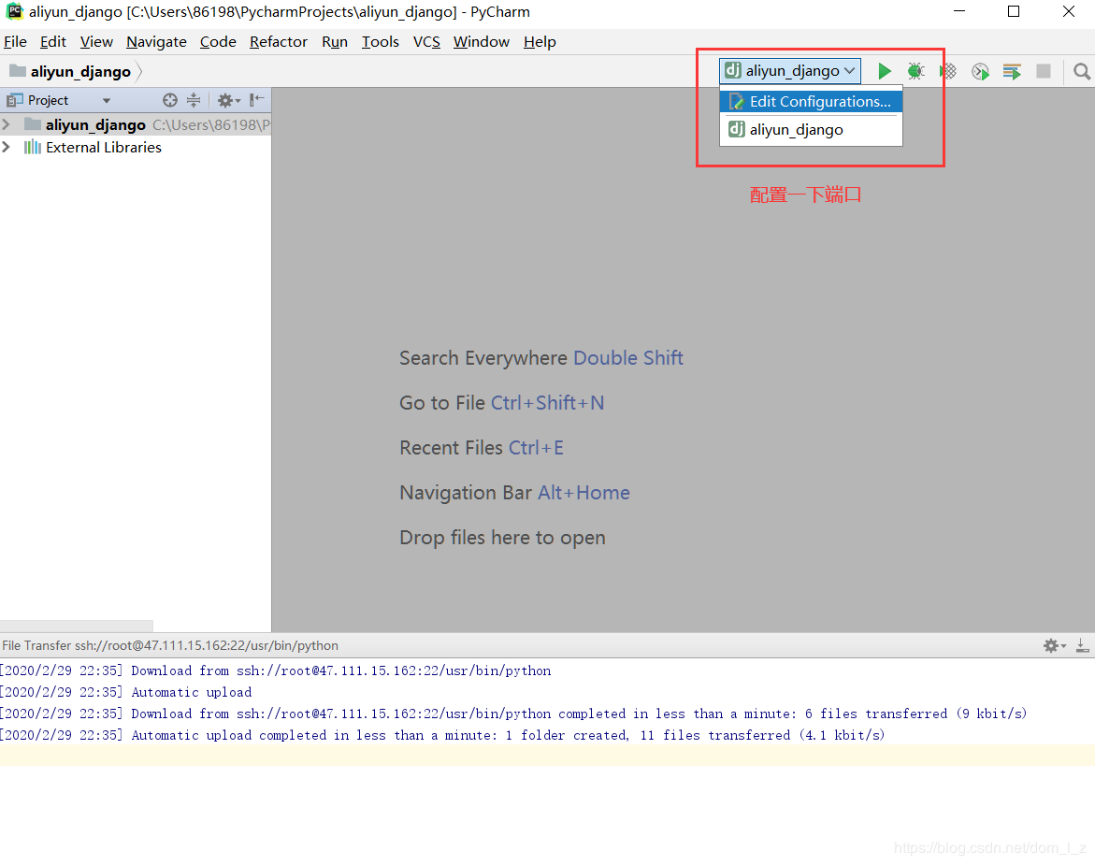Open the Navigate menu
This screenshot has height=865, width=1095.
click(x=156, y=42)
